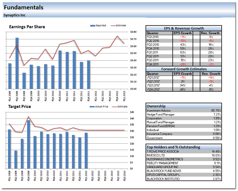The height and width of the screenshot is (191, 238).
Task: Click the Forward Growth Estimates header
Action: [184, 69]
